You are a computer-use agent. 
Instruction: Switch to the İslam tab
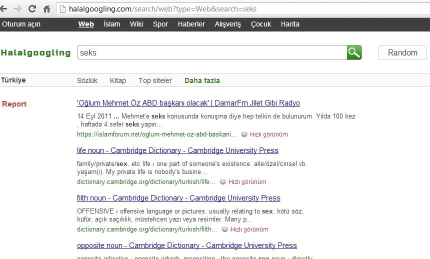pyautogui.click(x=112, y=24)
